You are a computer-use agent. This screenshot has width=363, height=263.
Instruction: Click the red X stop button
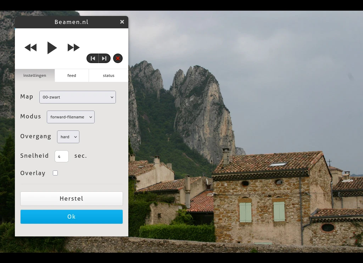(x=118, y=58)
